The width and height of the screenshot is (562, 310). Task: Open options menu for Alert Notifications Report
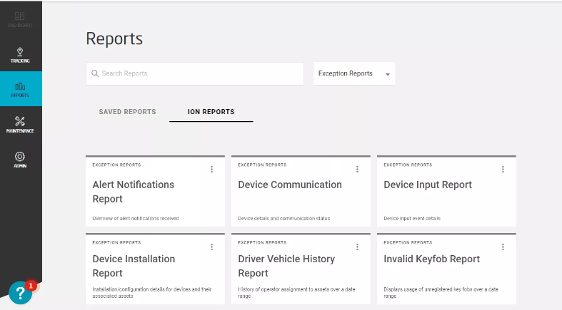point(211,169)
